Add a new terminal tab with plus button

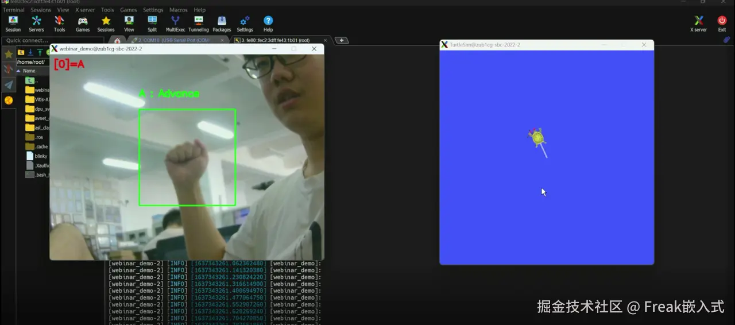pos(342,40)
